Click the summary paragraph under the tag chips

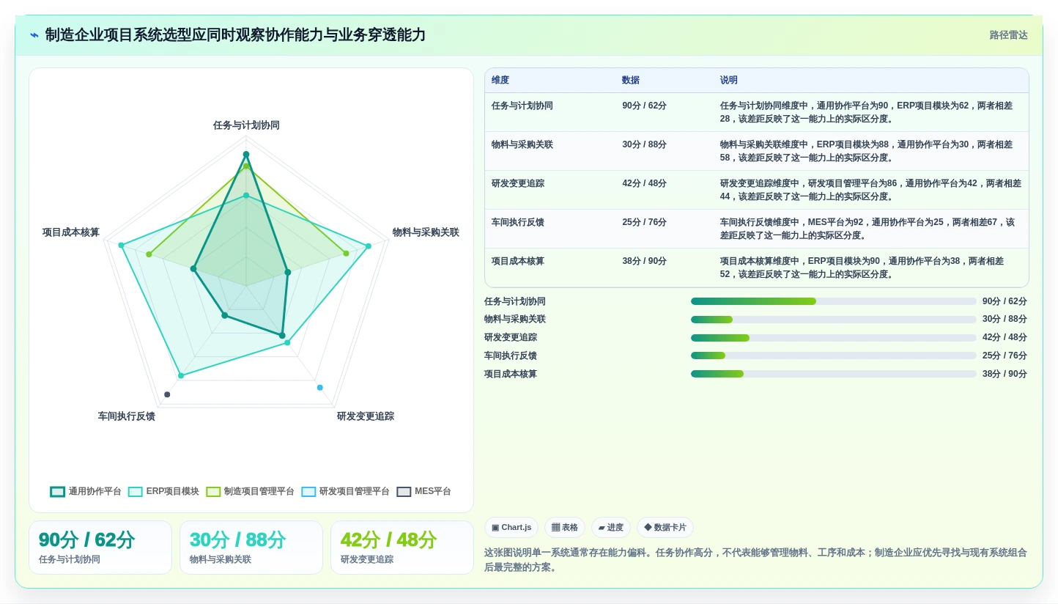pos(756,560)
